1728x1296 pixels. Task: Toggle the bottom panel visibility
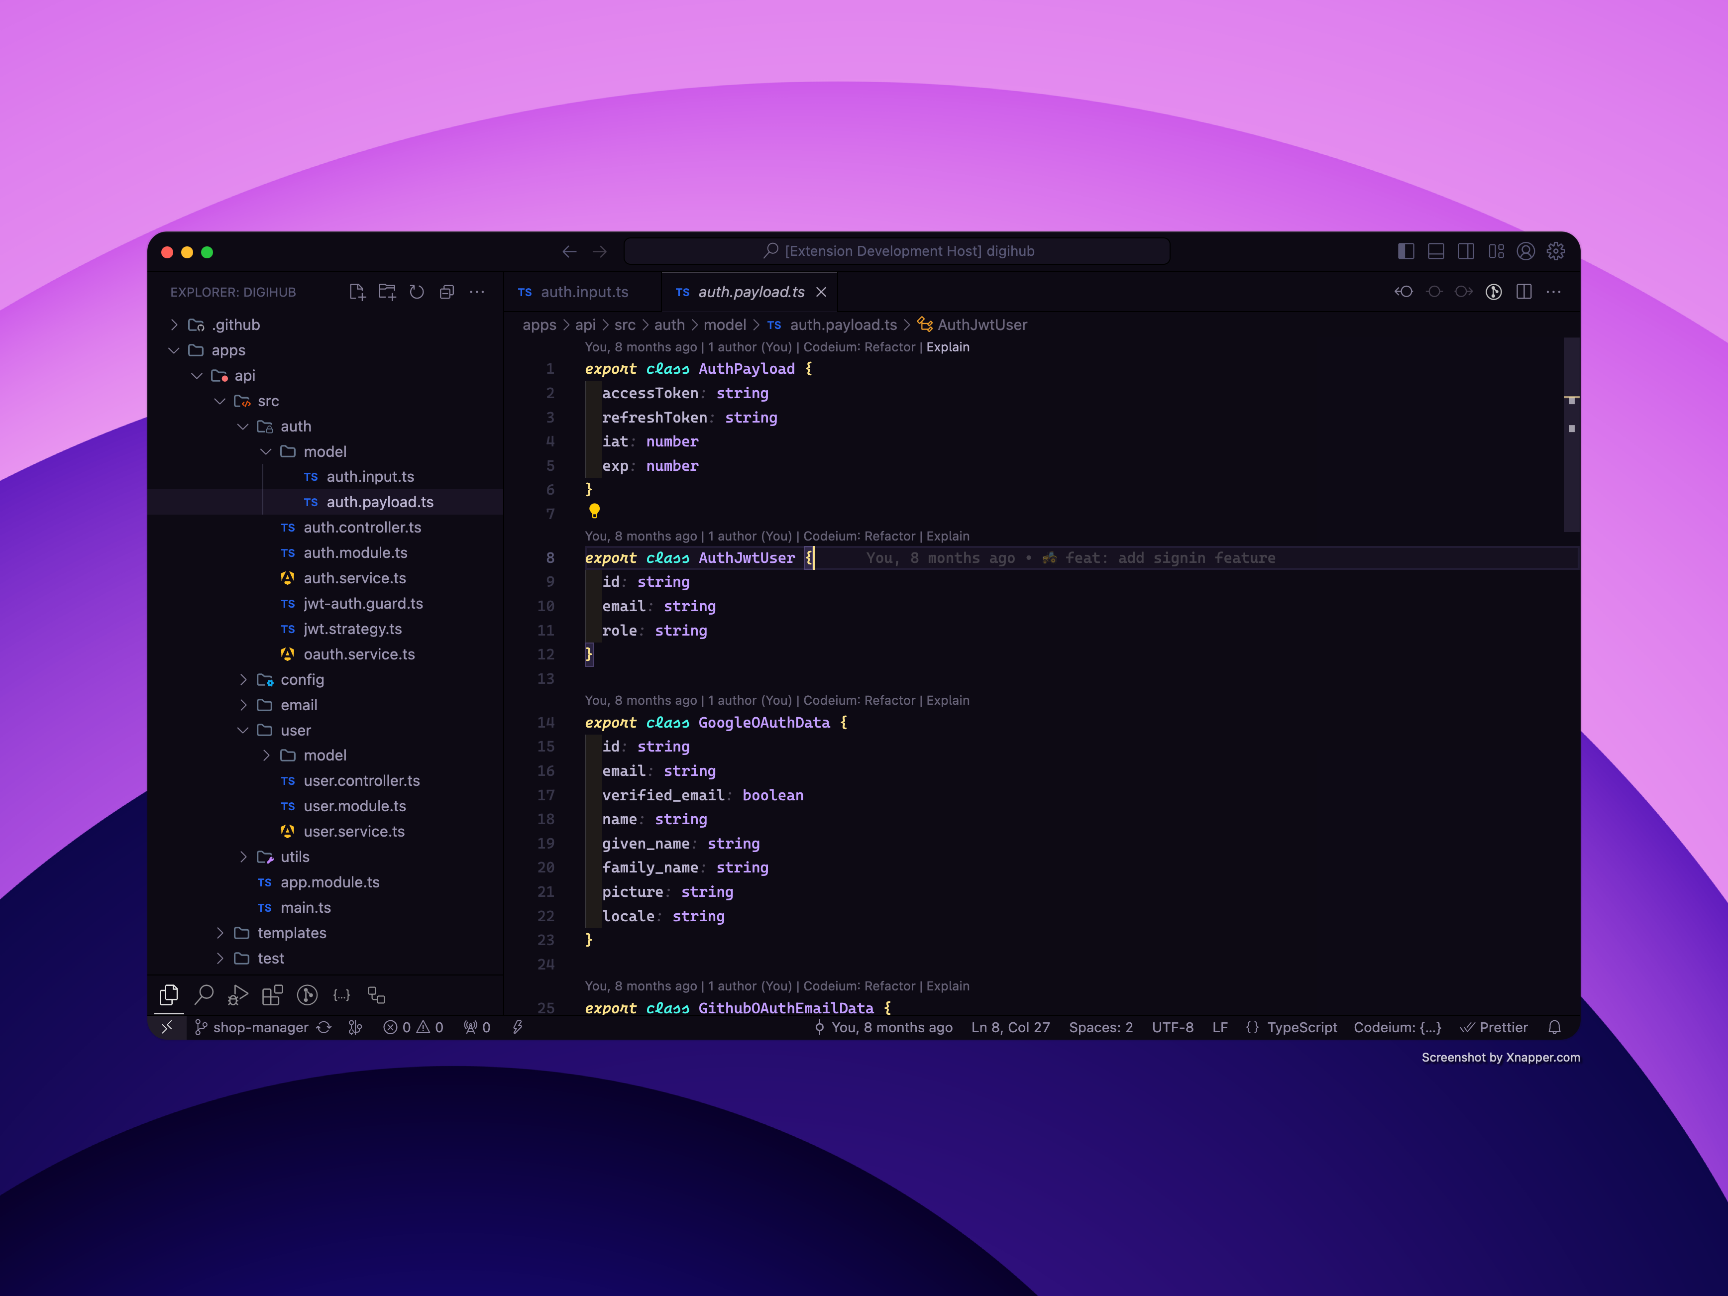click(1436, 251)
